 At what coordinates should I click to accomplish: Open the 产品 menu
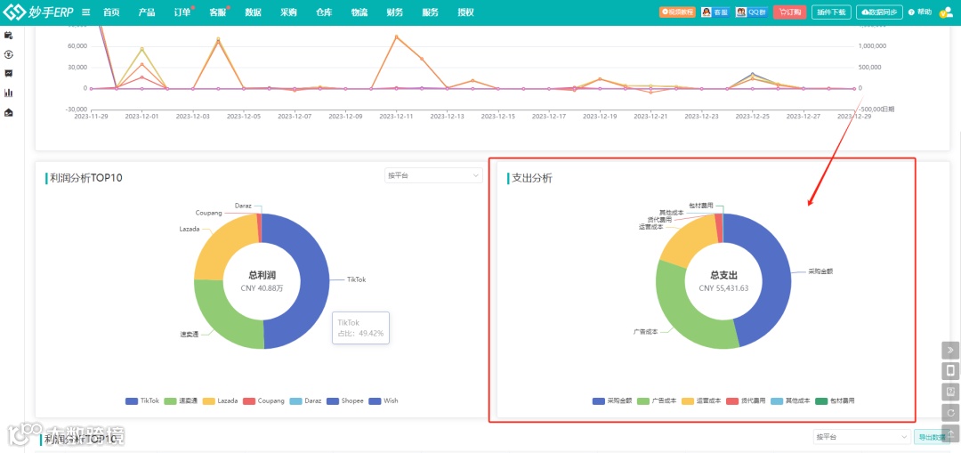[147, 12]
